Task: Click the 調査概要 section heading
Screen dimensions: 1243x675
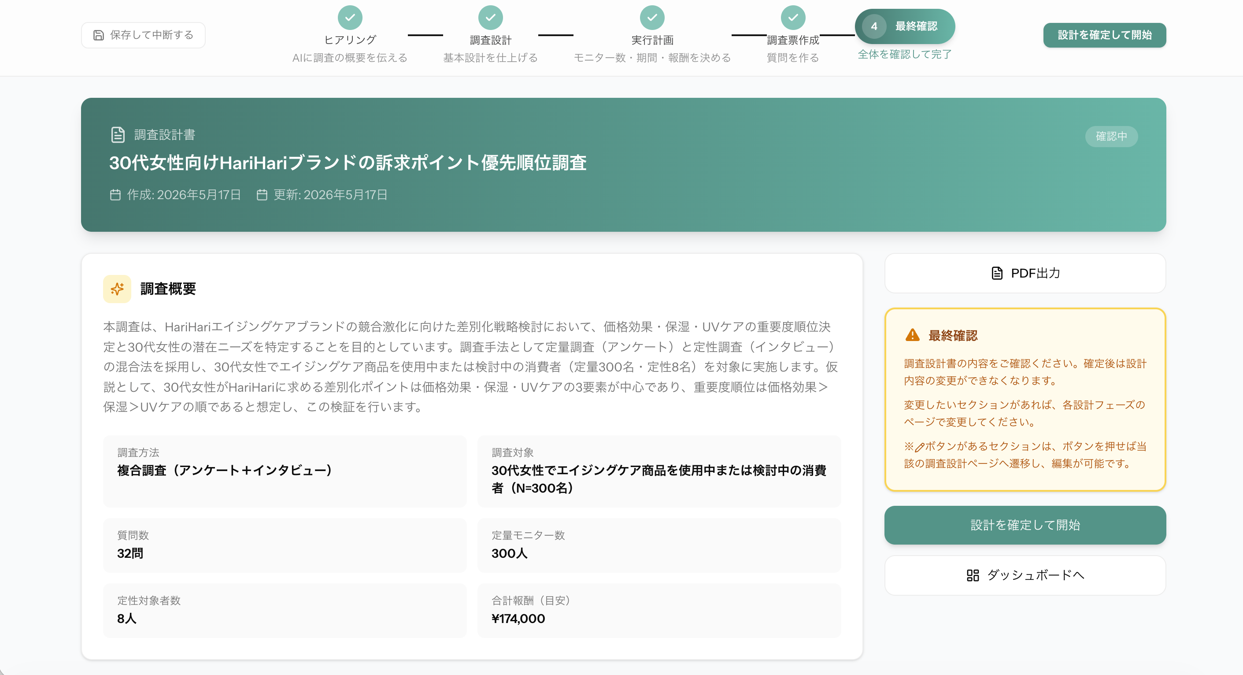Action: pyautogui.click(x=168, y=289)
